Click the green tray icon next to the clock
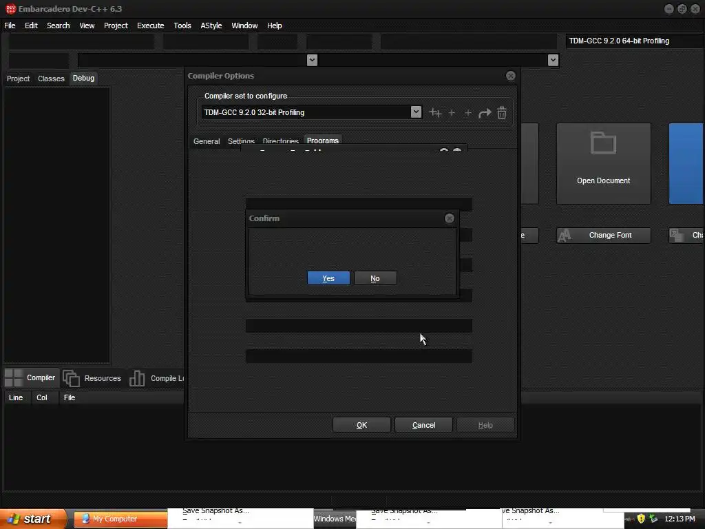This screenshot has width=705, height=529. tap(654, 519)
